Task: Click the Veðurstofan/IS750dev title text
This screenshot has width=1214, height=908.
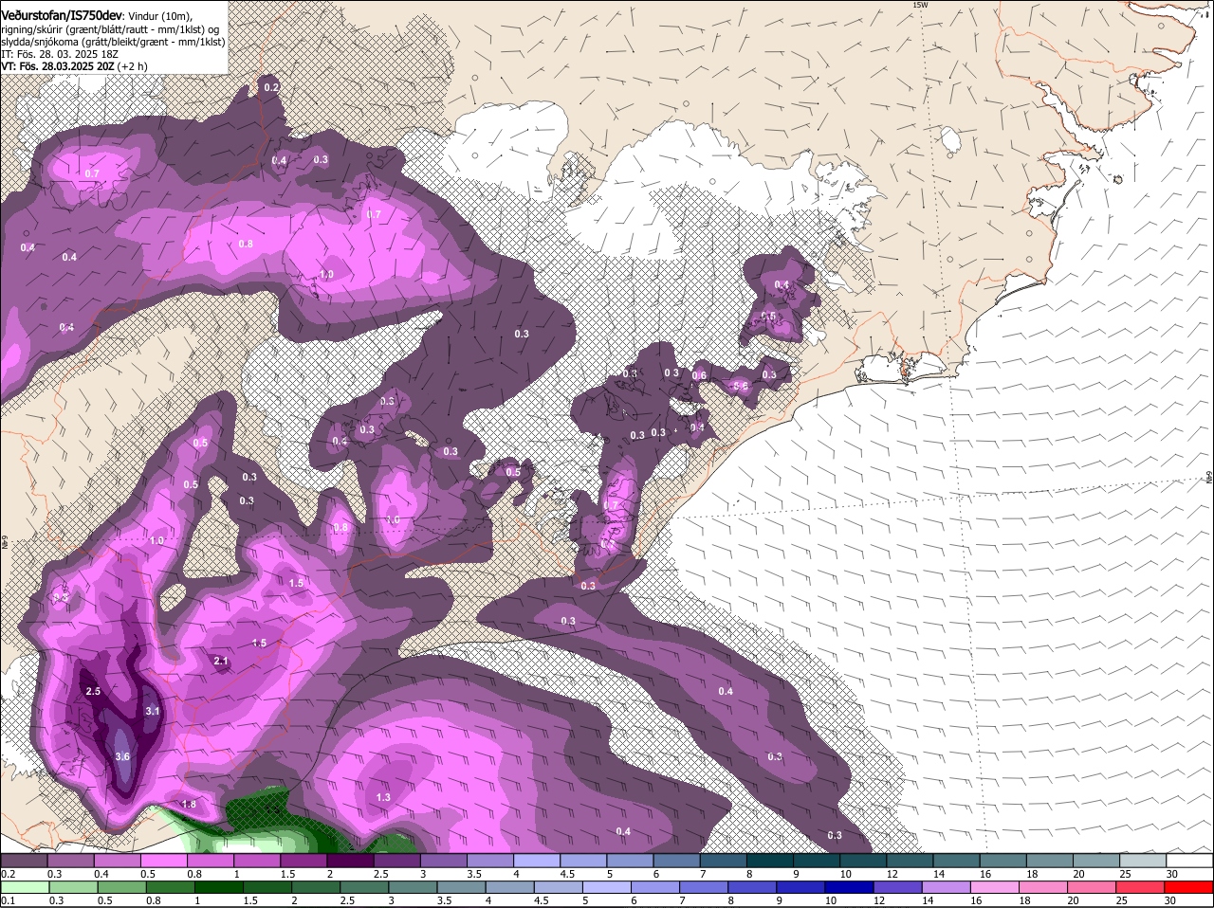Action: (x=62, y=15)
